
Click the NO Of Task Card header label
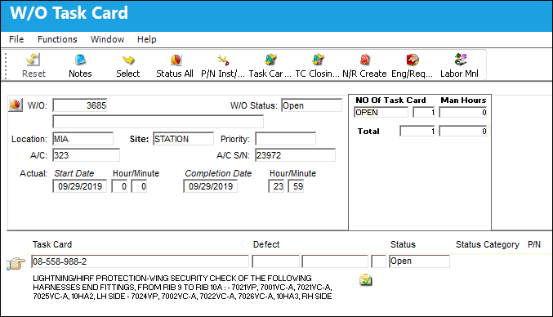click(390, 100)
